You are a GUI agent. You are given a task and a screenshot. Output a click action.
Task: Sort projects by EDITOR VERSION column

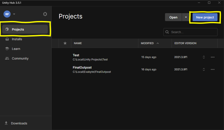(185, 43)
